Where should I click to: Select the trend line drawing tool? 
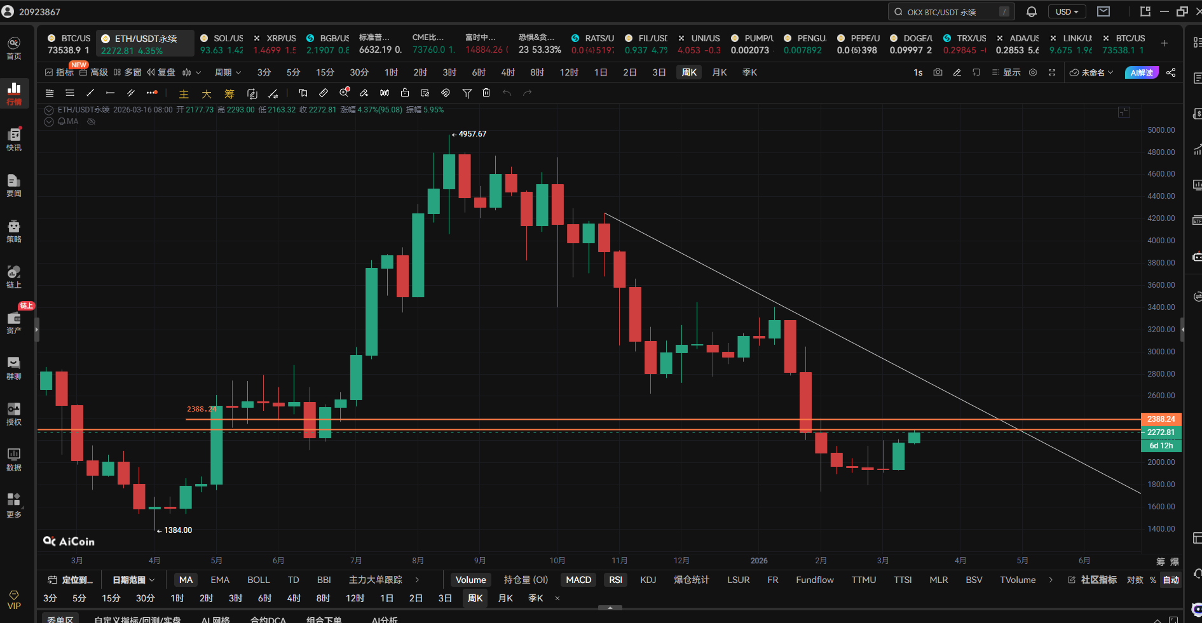coord(90,93)
